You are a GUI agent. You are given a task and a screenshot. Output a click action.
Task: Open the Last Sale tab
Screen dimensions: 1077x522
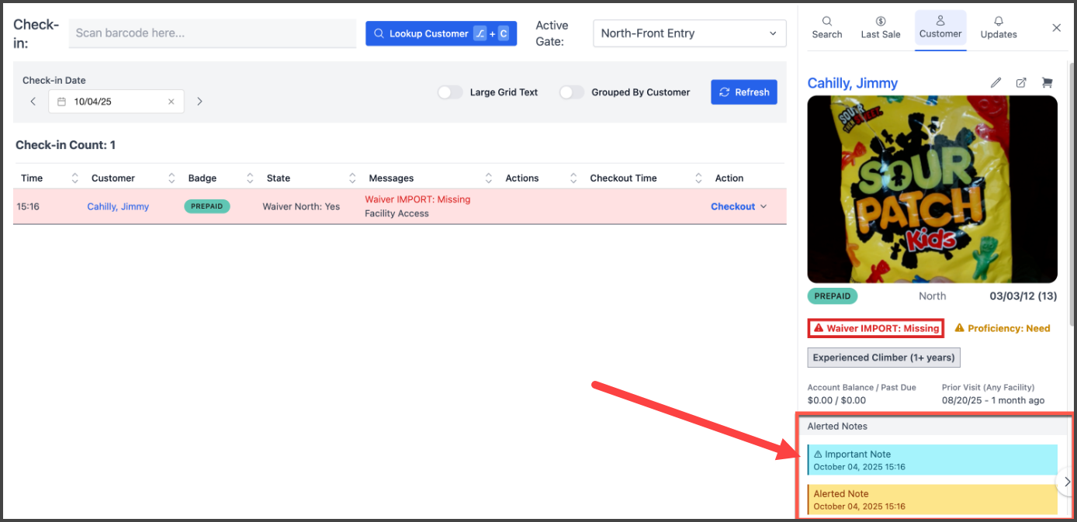coord(881,28)
